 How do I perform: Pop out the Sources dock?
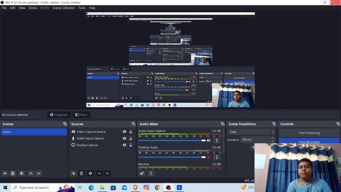point(133,124)
